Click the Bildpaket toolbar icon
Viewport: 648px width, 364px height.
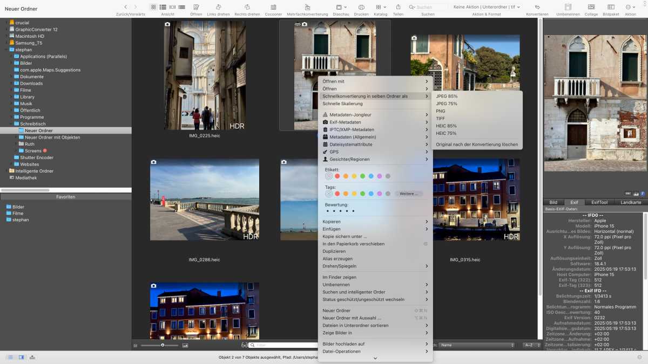tap(611, 7)
